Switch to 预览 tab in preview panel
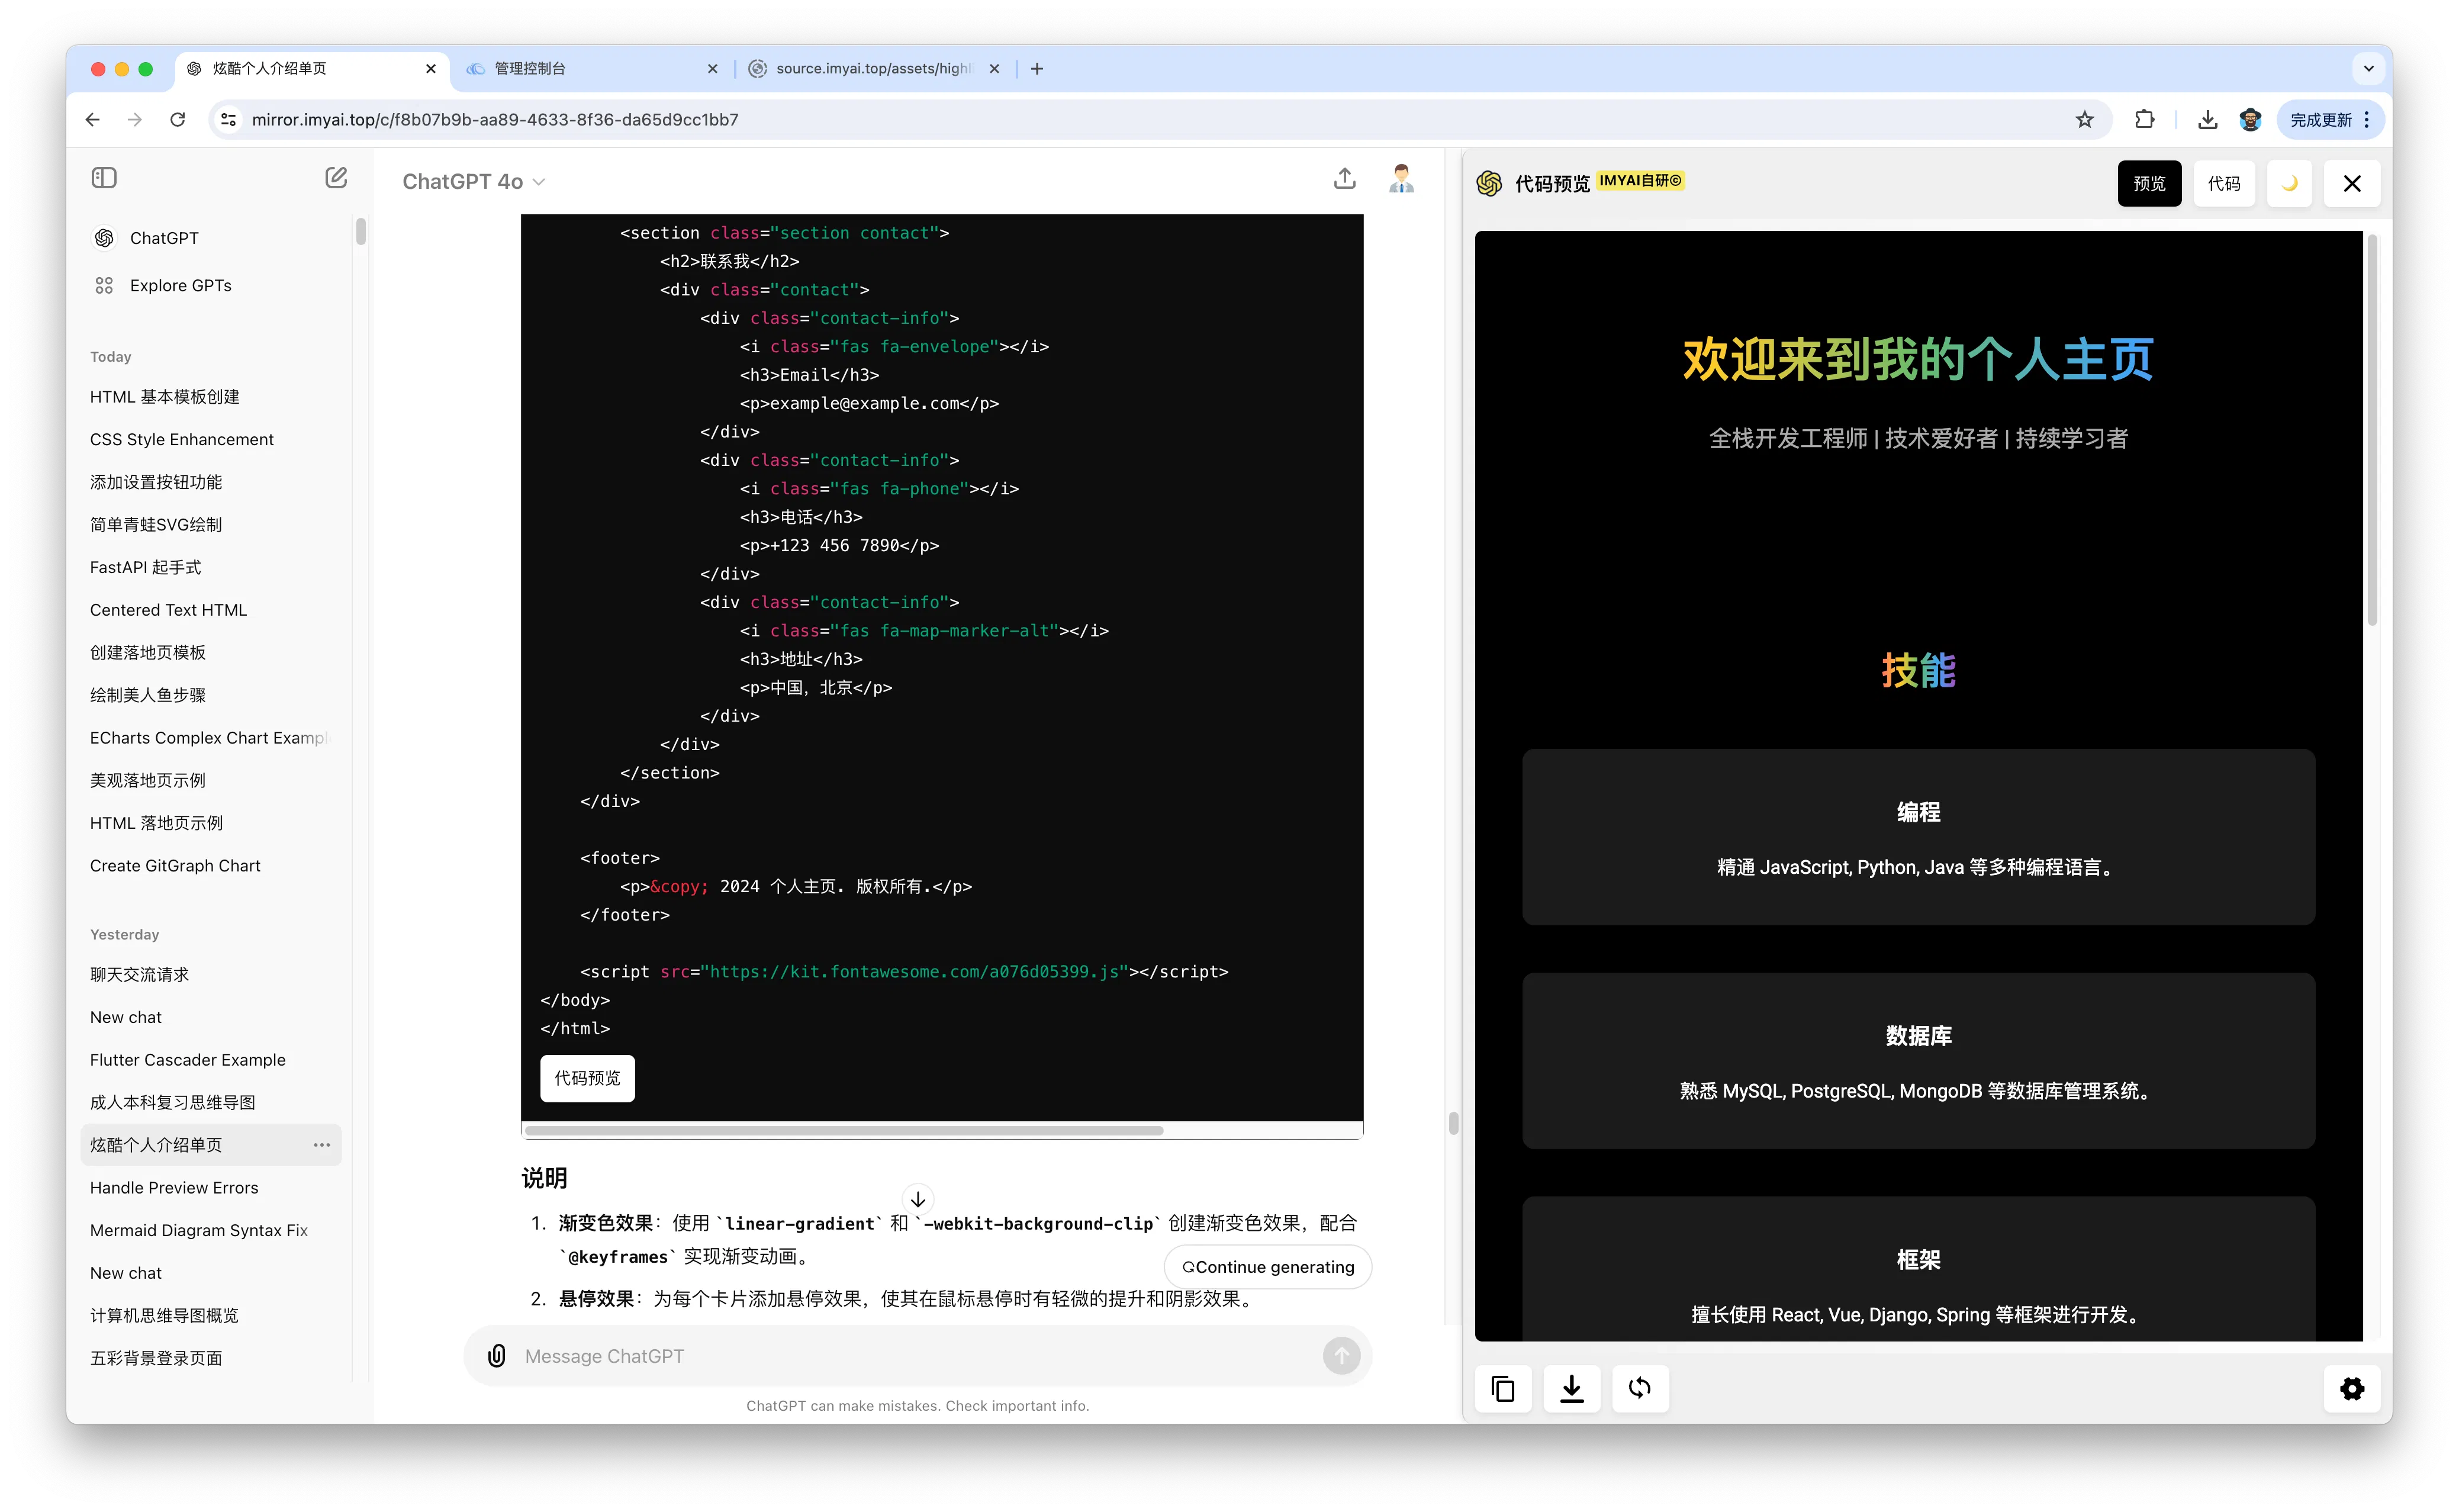Viewport: 2459px width, 1512px height. (x=2149, y=183)
